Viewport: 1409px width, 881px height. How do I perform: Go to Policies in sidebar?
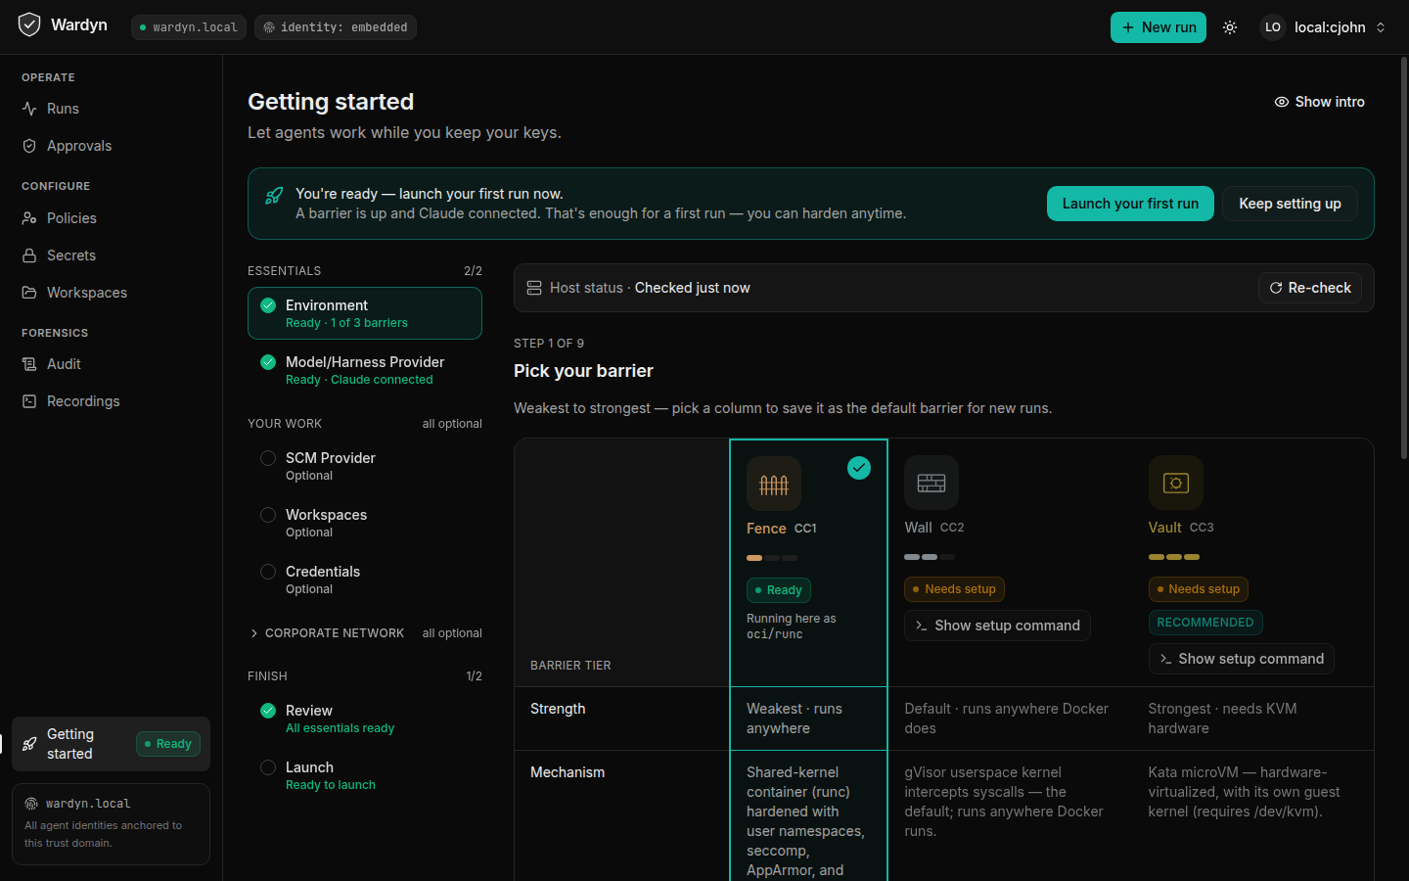[x=111, y=218]
